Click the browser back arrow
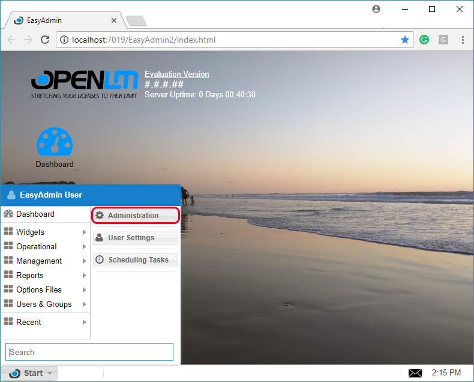The height and width of the screenshot is (382, 474). (x=11, y=40)
